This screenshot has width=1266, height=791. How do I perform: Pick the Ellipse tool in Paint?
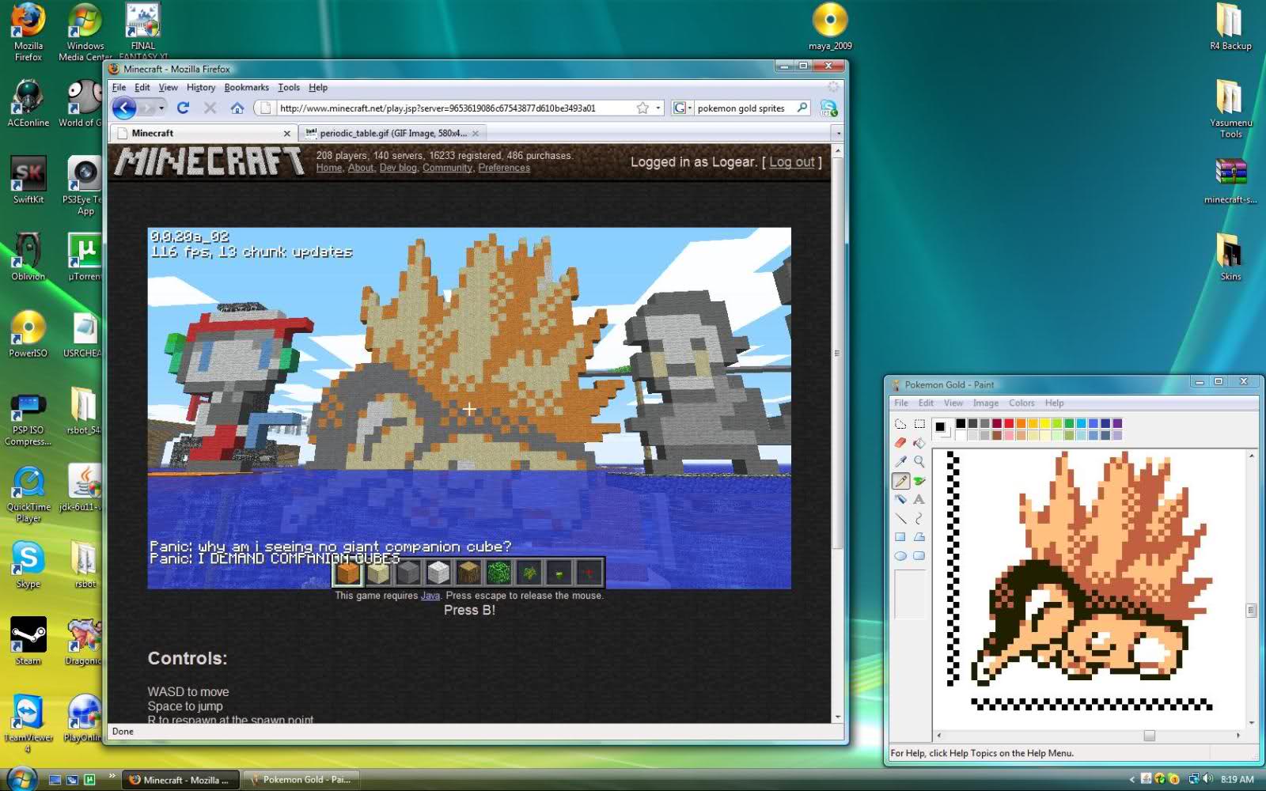[900, 556]
